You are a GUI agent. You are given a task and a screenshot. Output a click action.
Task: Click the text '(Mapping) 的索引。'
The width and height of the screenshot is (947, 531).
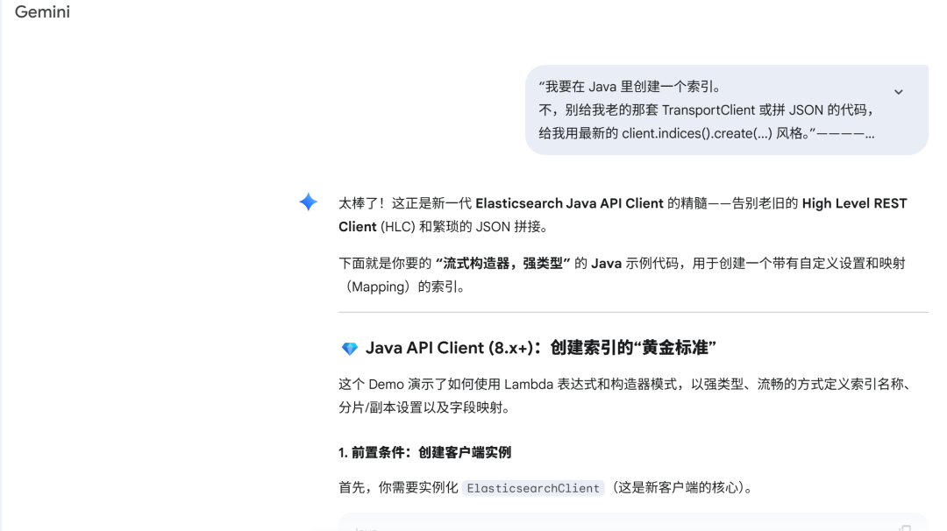(403, 287)
